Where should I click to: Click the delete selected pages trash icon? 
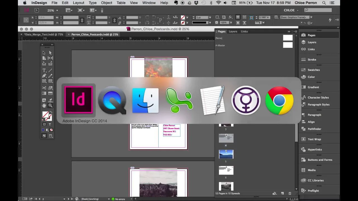pos(290,193)
